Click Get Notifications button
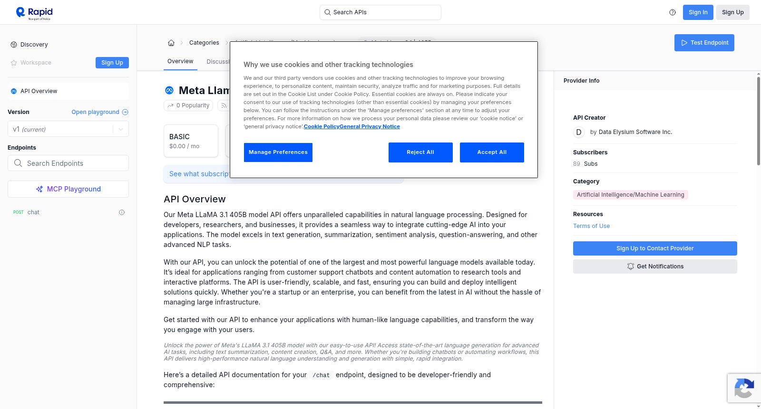 (x=655, y=266)
